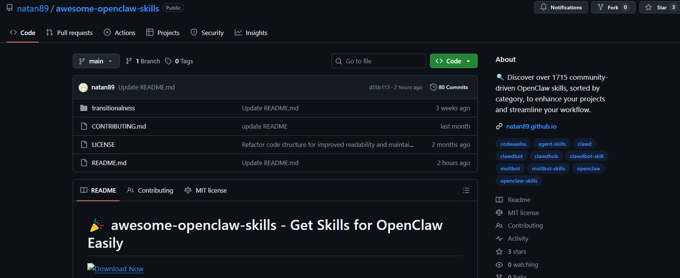Open the README.md file in file list
Screen dimensions: 680x278
coord(109,163)
